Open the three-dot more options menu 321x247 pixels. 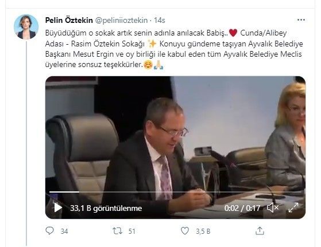[x=301, y=20]
